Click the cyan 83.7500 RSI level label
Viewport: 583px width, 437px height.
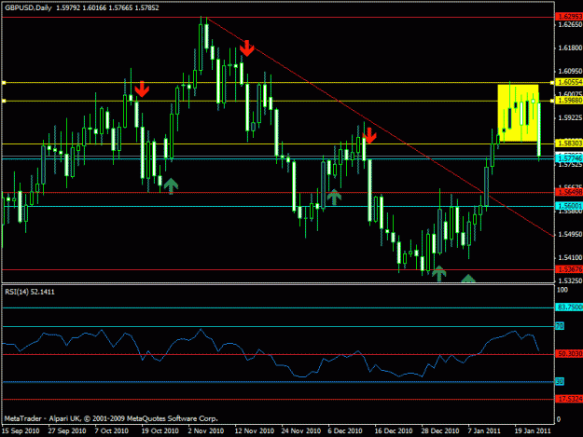pos(569,307)
